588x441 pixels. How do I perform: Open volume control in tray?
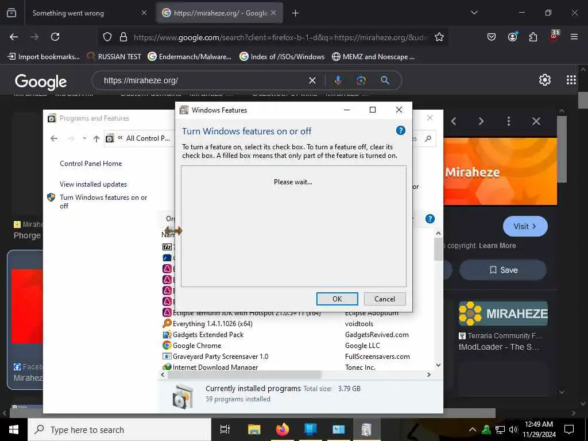pyautogui.click(x=513, y=430)
